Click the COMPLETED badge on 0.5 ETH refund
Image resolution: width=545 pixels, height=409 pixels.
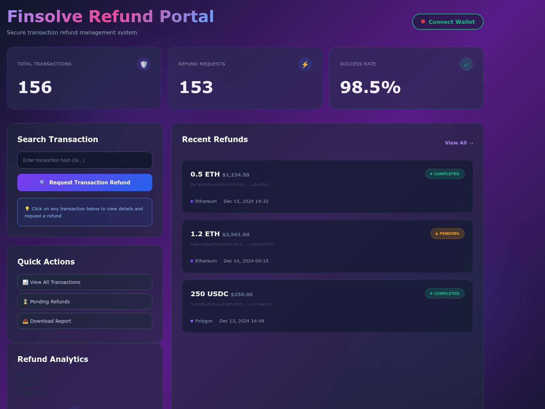point(445,174)
